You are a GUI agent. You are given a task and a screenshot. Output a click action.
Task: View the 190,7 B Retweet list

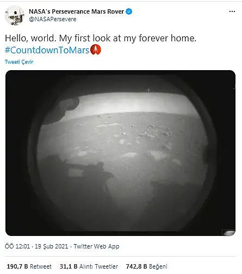(29, 266)
